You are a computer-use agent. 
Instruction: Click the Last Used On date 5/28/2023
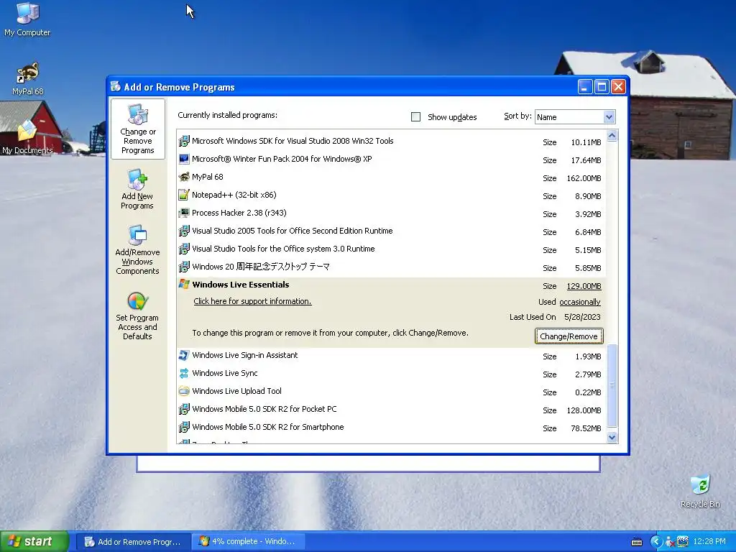[582, 317]
